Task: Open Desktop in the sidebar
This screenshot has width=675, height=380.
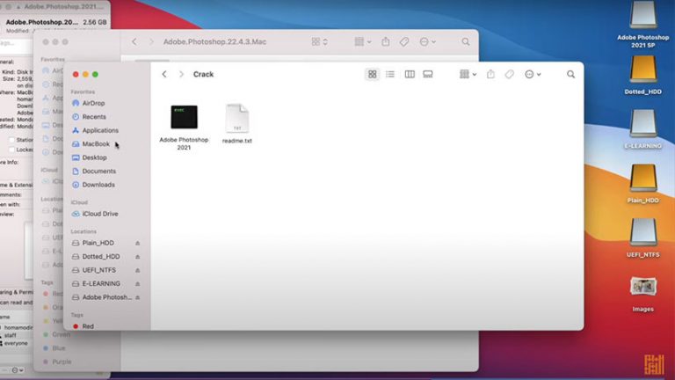Action: point(94,157)
